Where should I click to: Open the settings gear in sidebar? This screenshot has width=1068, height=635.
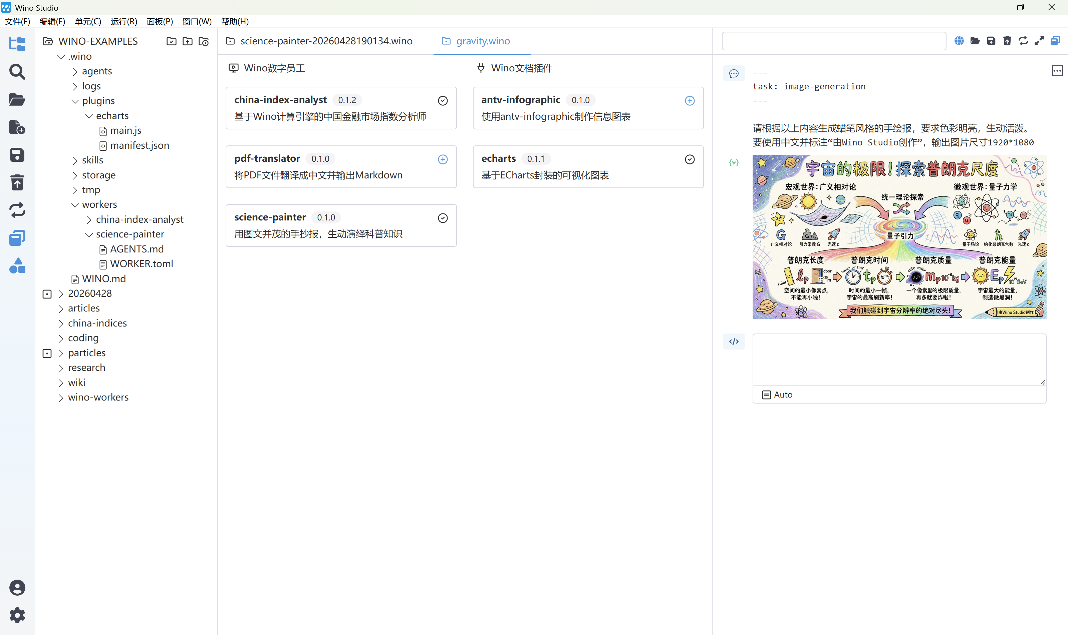pos(17,615)
